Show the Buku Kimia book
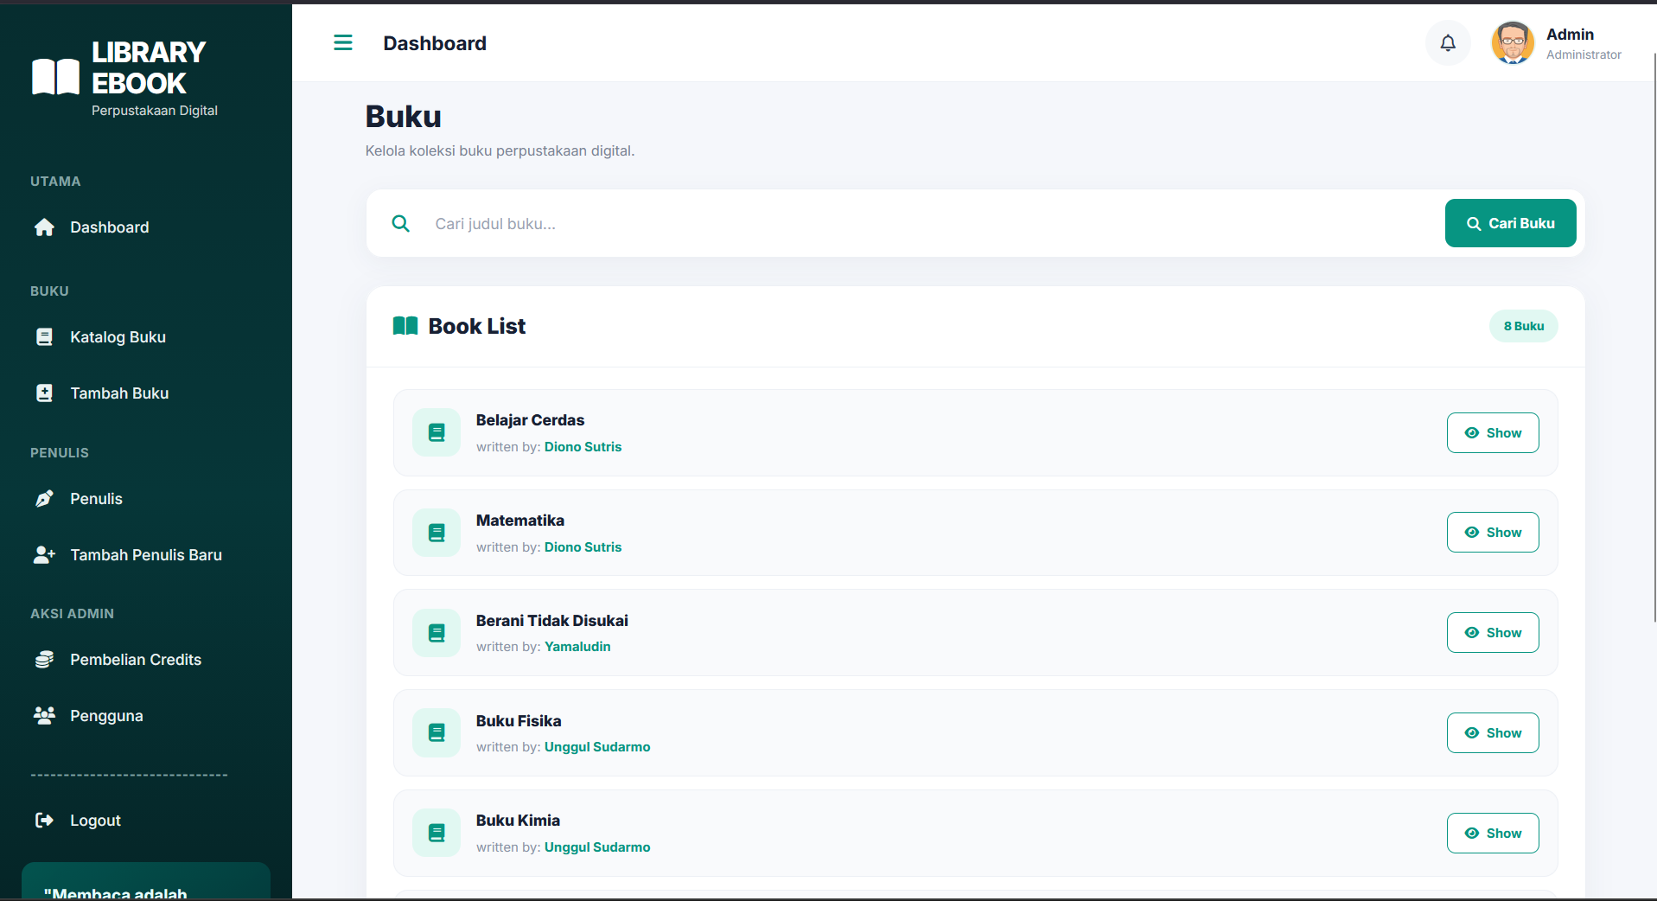 coord(1493,834)
